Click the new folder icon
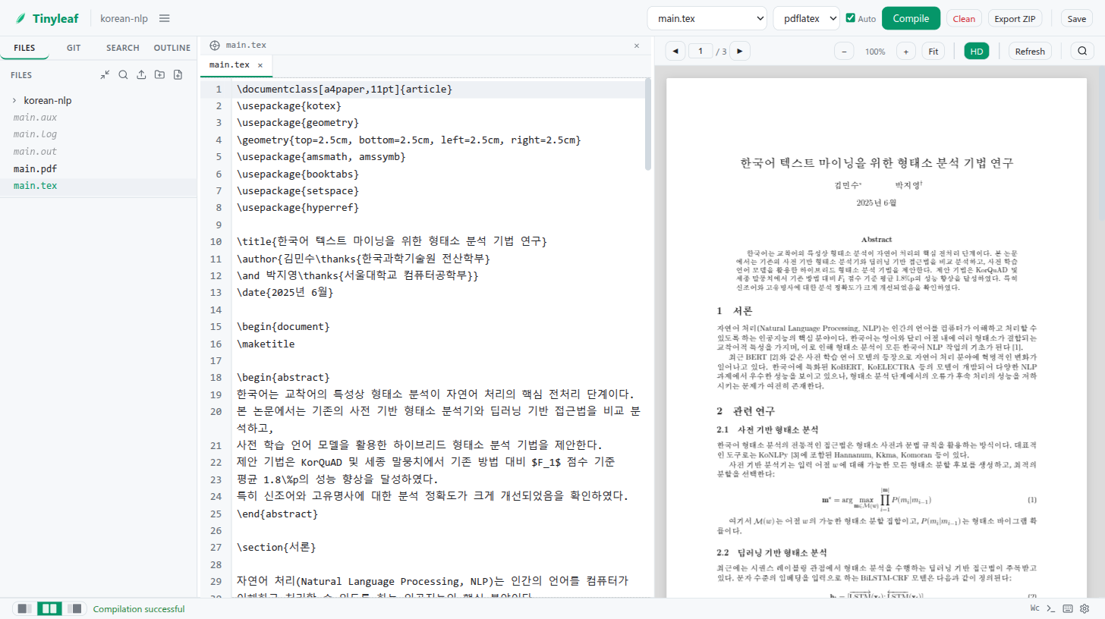The height and width of the screenshot is (619, 1105). (159, 75)
